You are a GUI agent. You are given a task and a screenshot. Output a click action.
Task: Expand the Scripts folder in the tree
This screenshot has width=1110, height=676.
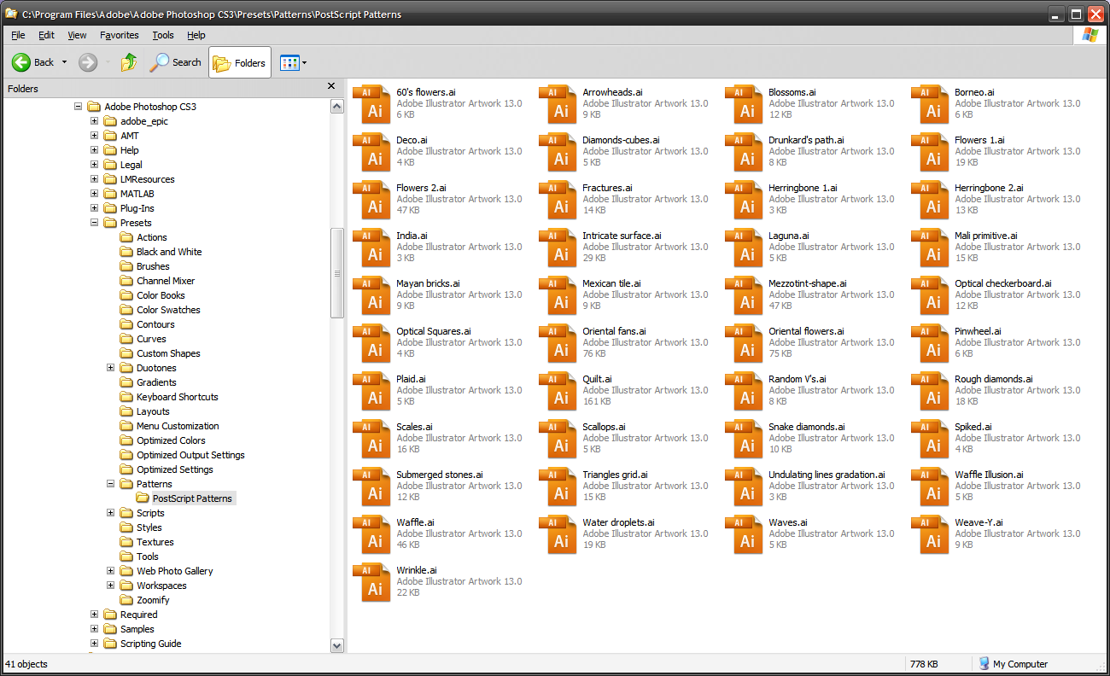coord(111,512)
